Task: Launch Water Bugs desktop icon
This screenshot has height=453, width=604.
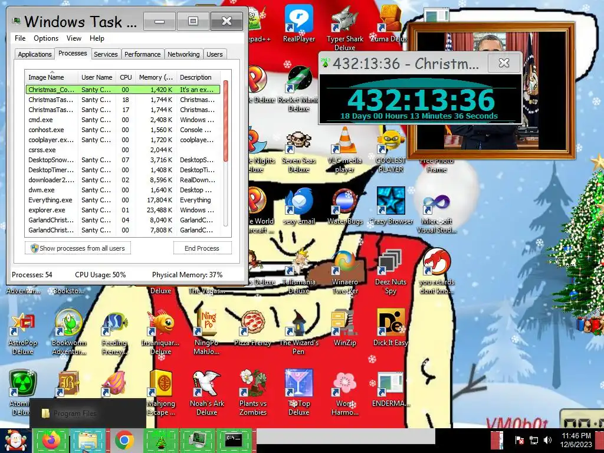Action: click(x=344, y=206)
